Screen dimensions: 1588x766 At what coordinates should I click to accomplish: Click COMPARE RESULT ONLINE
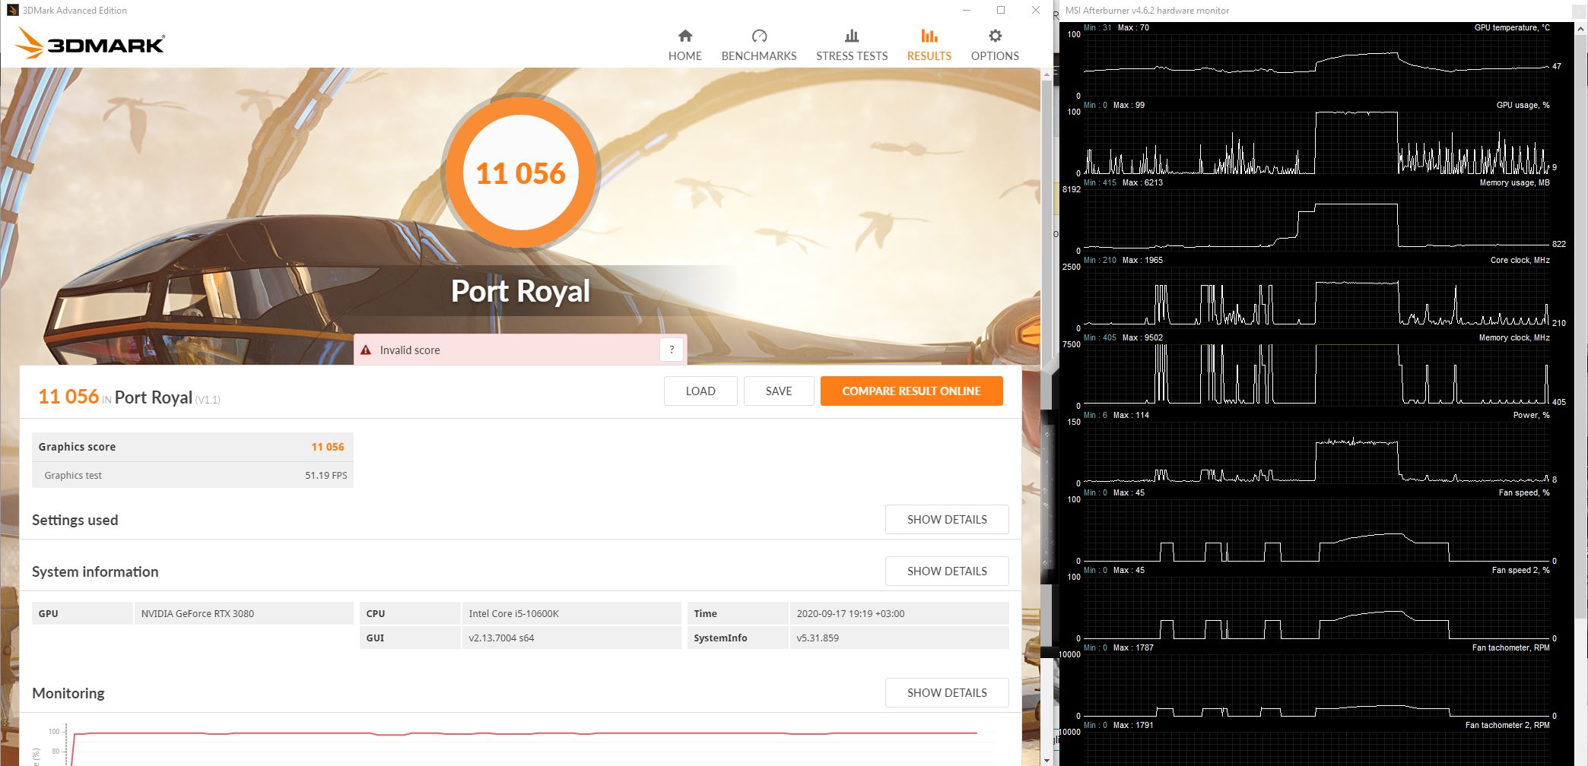(911, 391)
